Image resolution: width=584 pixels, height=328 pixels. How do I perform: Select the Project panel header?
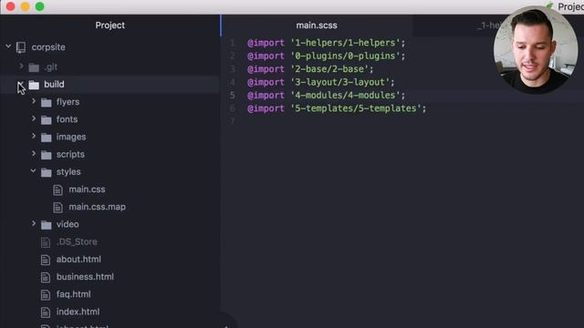(109, 26)
